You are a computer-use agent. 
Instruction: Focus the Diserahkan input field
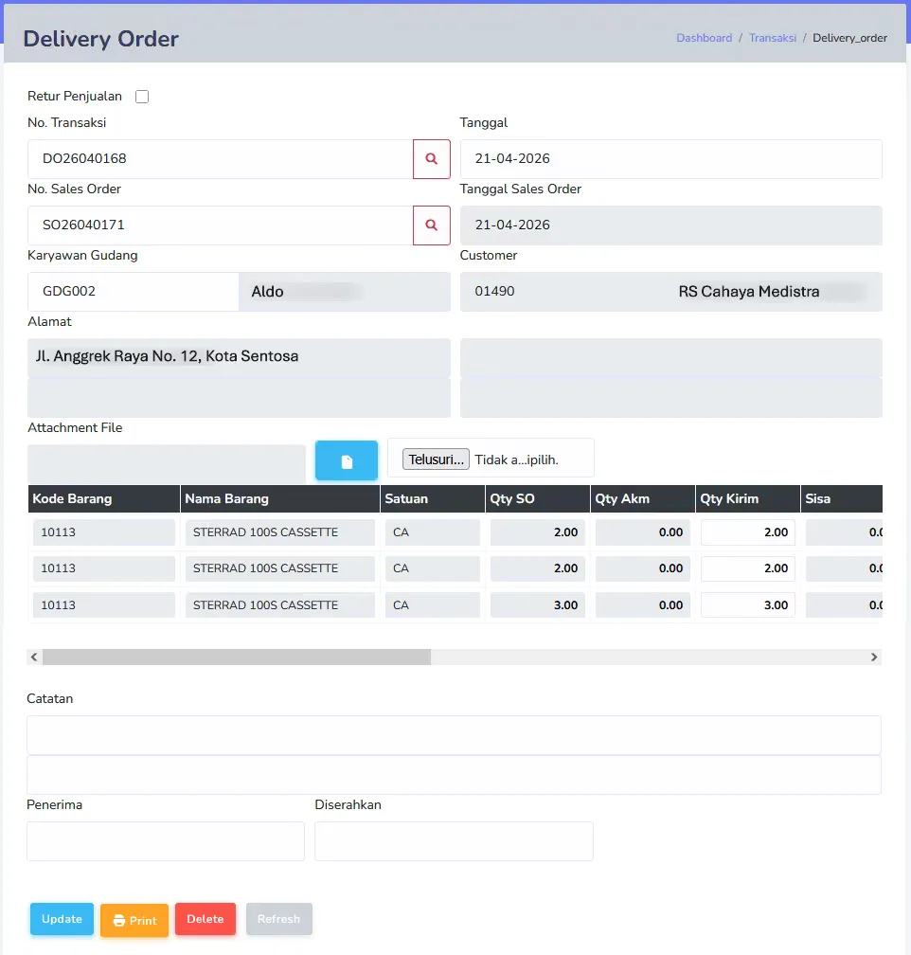tap(455, 841)
